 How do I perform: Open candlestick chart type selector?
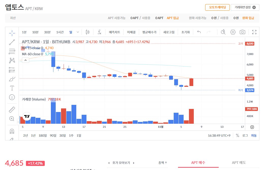tap(87, 32)
